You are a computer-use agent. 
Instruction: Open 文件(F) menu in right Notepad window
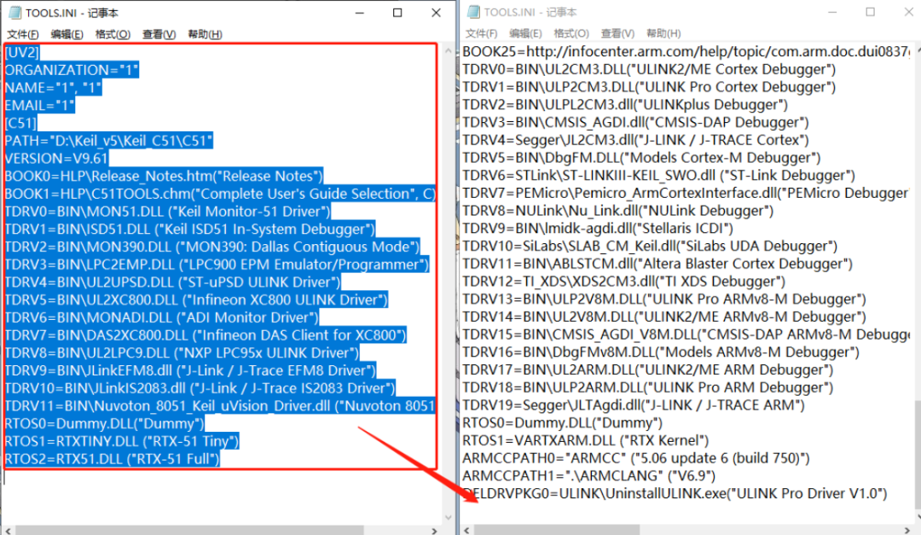[x=481, y=33]
